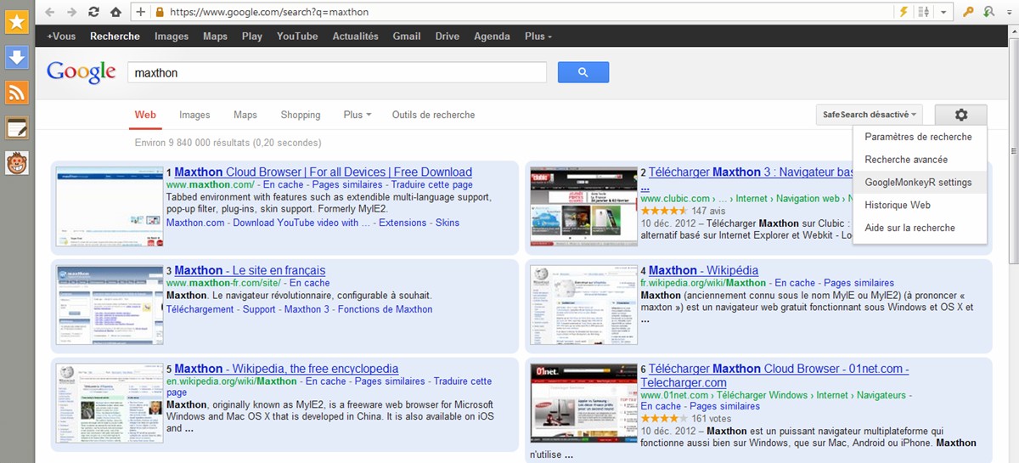Click +Vous in the black Google bar

click(x=61, y=37)
